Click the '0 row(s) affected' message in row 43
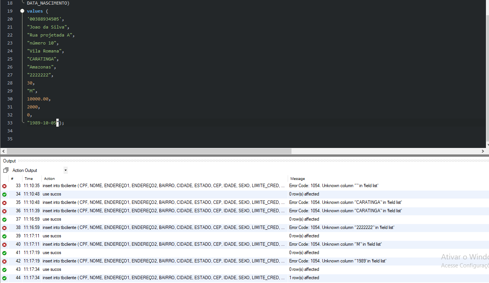489x283 pixels. (304, 269)
